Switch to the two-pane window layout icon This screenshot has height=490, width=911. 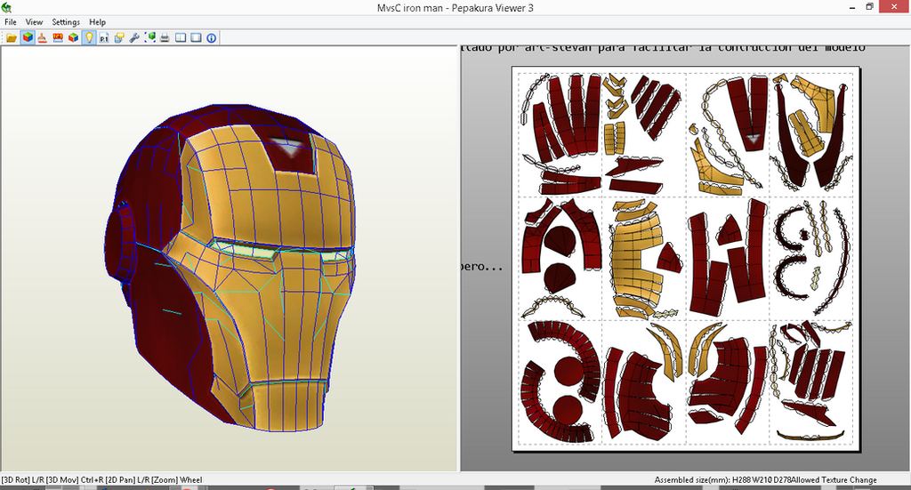(x=181, y=37)
